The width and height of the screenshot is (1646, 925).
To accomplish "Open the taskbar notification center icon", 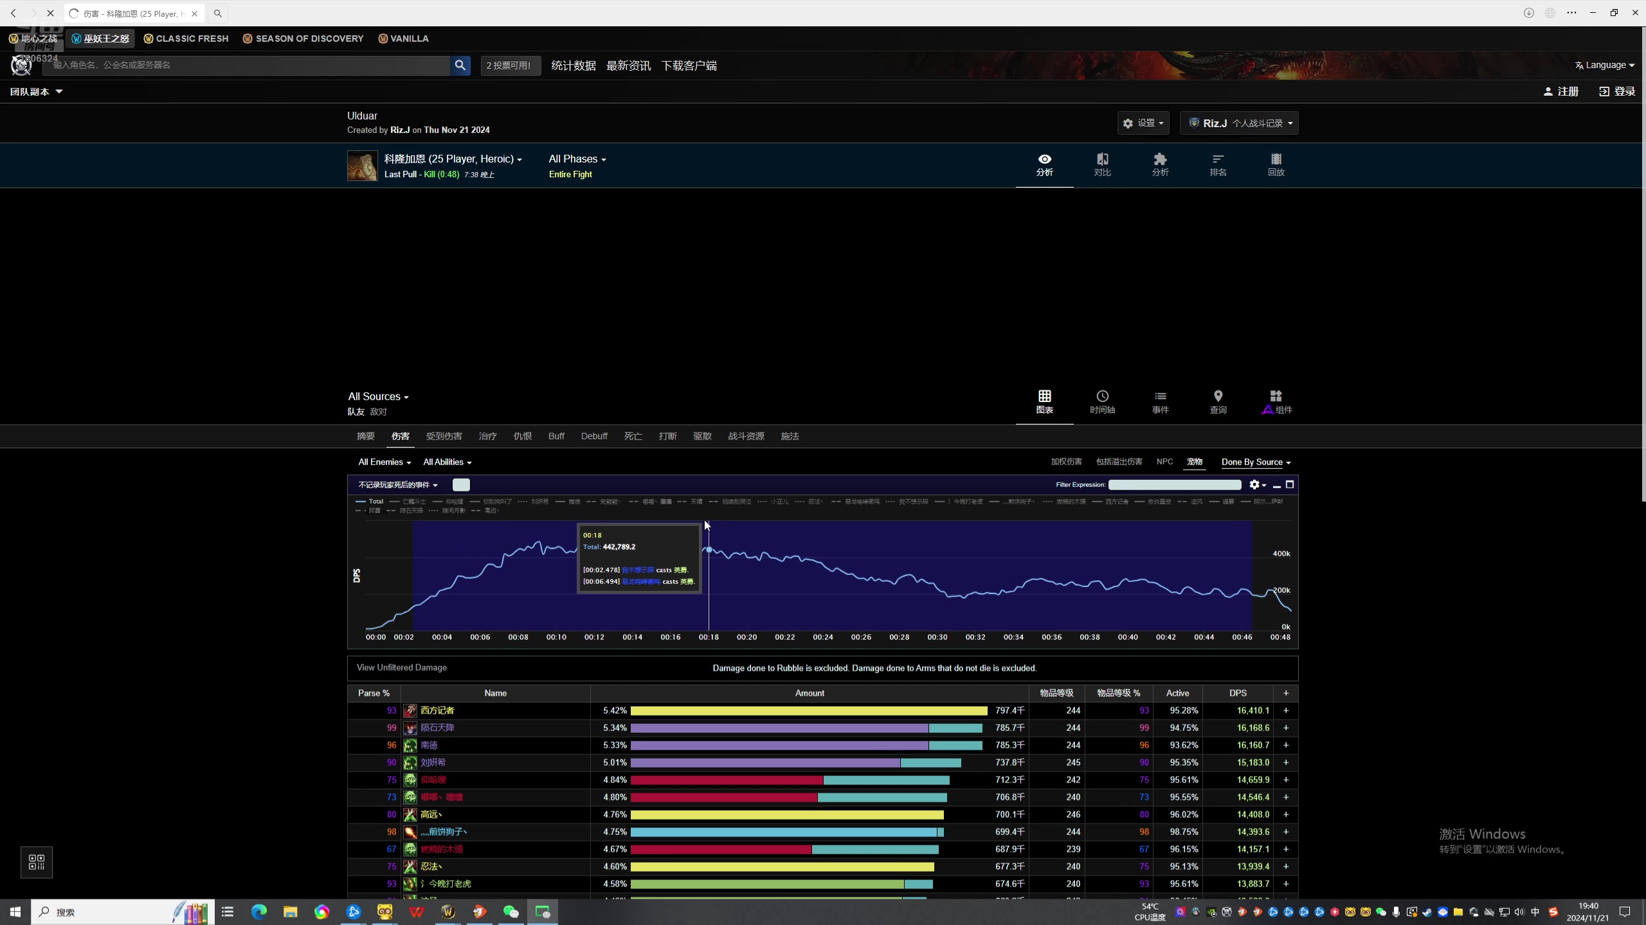I will click(1625, 912).
